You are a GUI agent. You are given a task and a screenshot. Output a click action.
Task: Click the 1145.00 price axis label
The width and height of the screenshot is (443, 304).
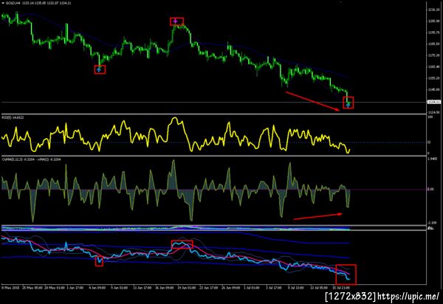[x=434, y=90]
